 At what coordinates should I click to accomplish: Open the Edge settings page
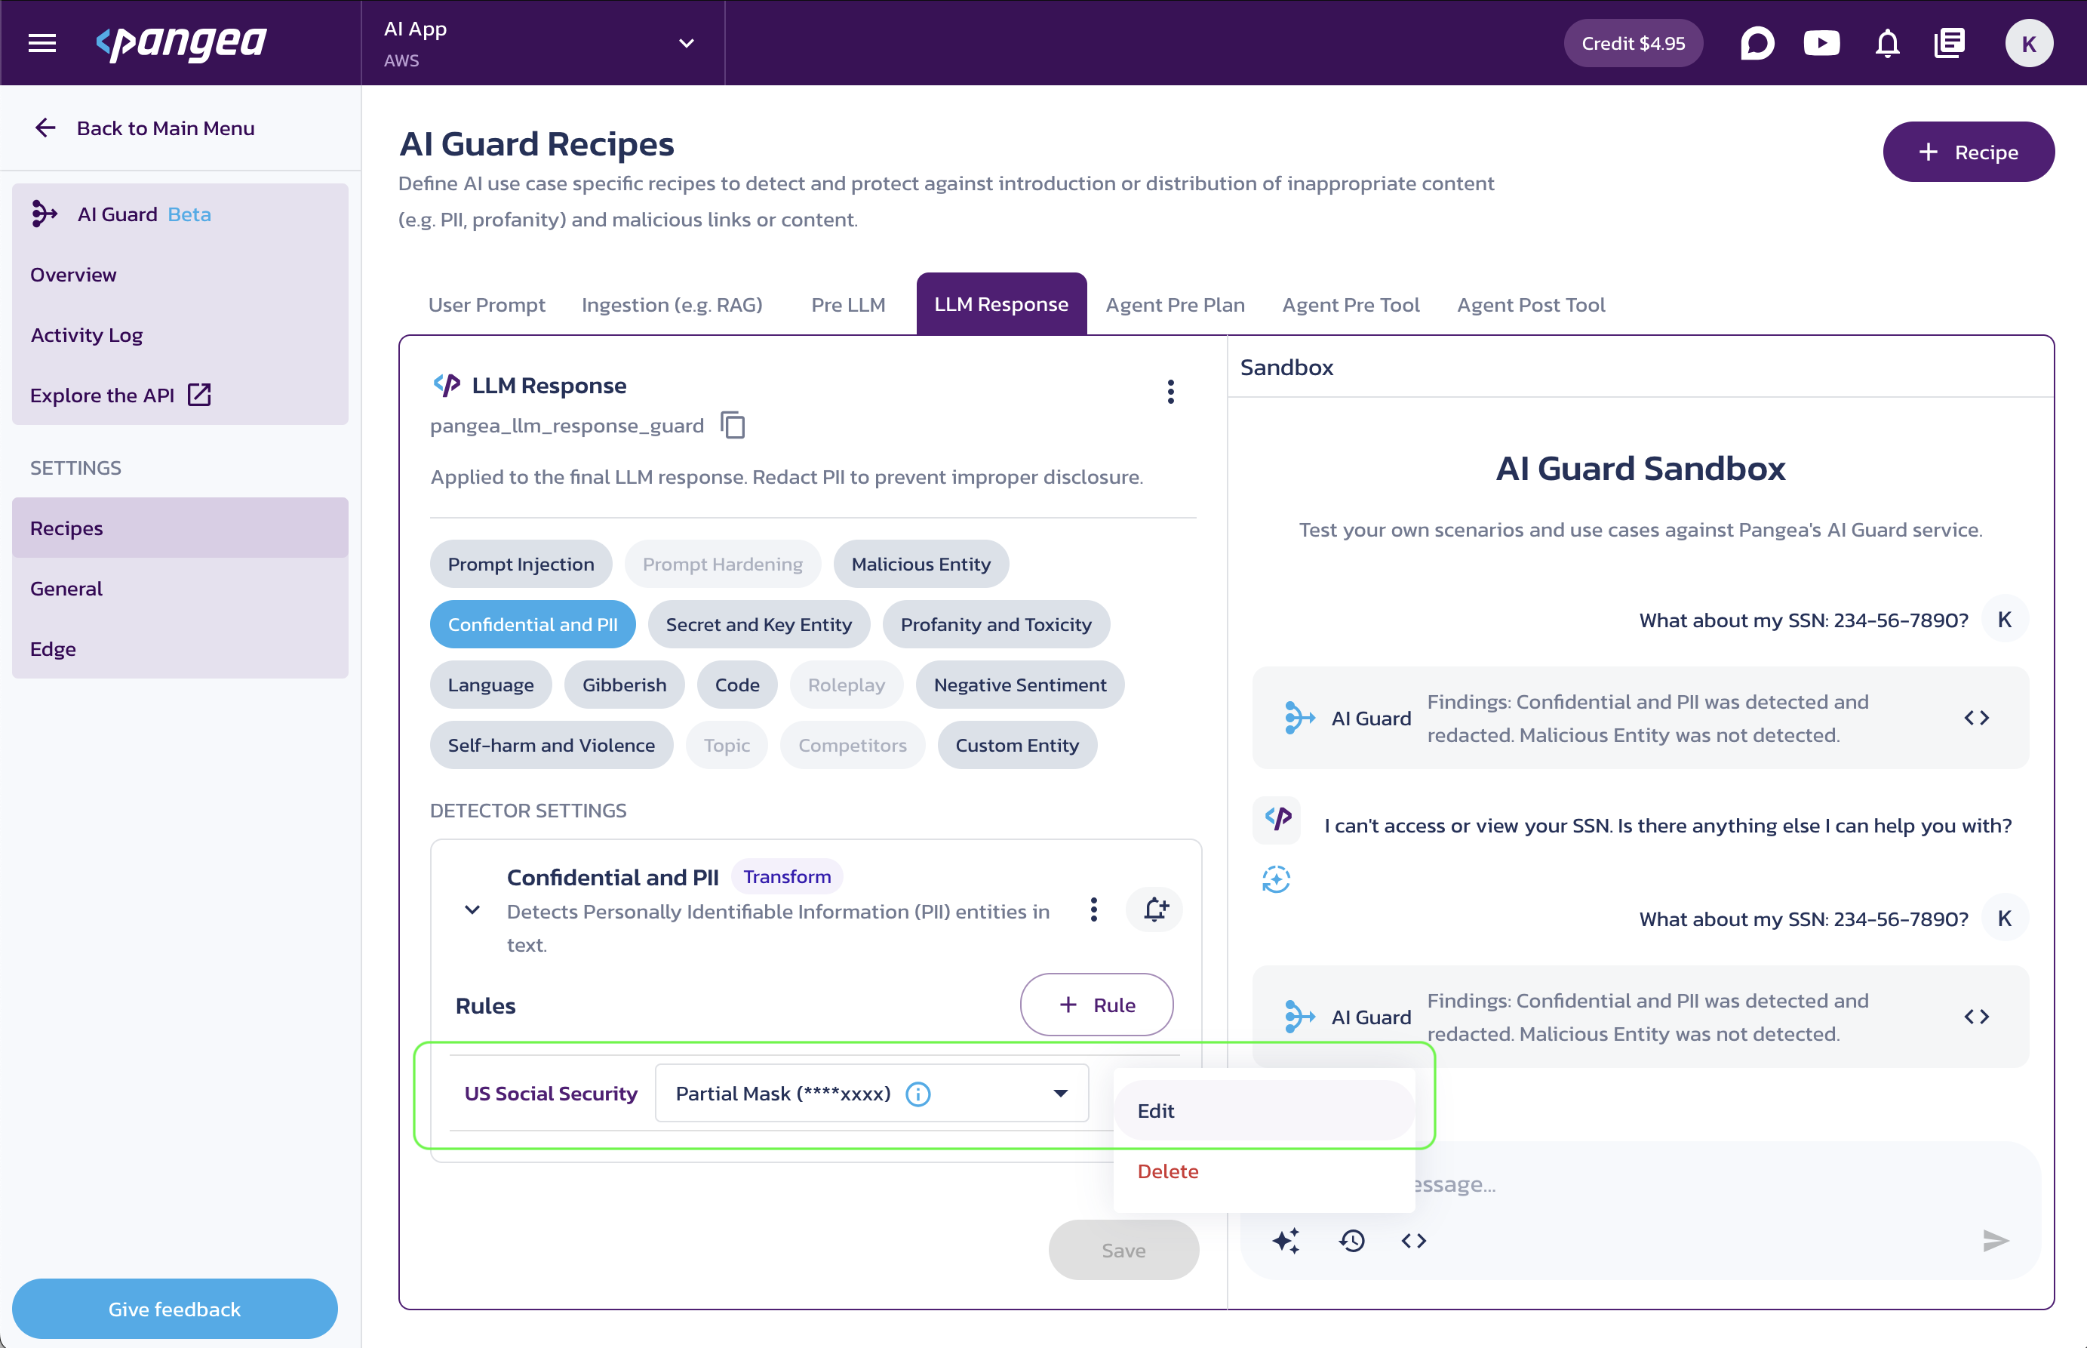pos(180,648)
